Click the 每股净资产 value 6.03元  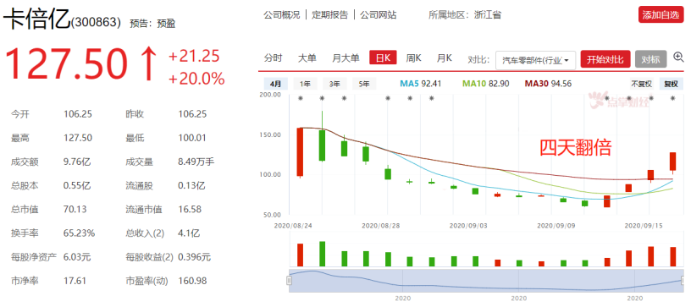(77, 257)
